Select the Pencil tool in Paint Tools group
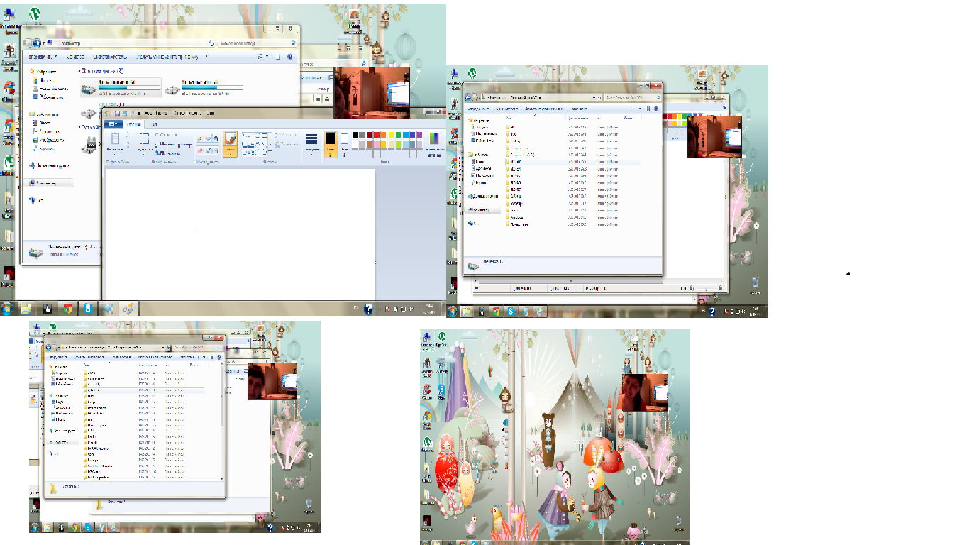Image resolution: width=969 pixels, height=545 pixels. pos(201,138)
